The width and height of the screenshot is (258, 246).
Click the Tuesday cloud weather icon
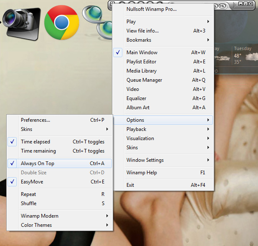(x=252, y=57)
